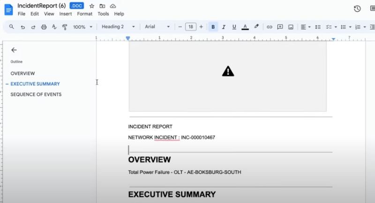Open the comments panel icon top right

[373, 8]
